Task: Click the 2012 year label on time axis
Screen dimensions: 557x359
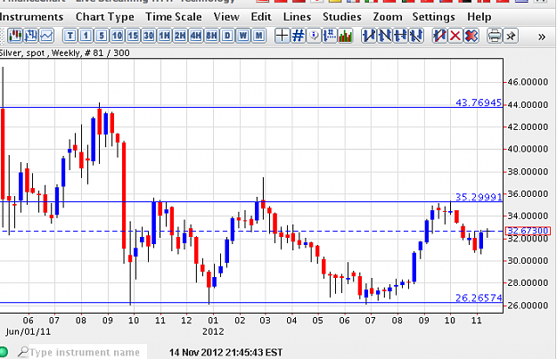Action: click(x=213, y=331)
